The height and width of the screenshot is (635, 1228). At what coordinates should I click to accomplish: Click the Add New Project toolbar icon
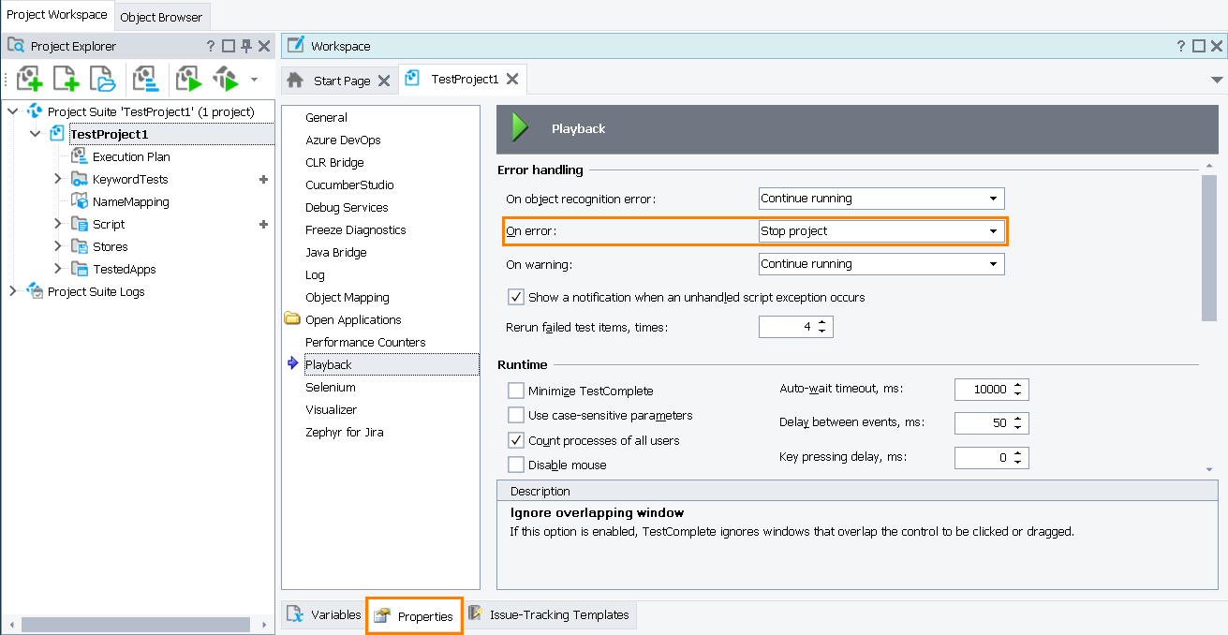click(x=30, y=79)
